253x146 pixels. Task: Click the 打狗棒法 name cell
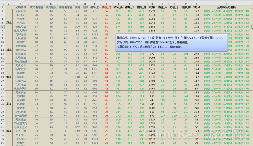click(21, 77)
